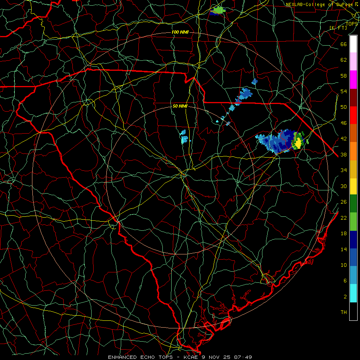
Task: Click the '58' legend value
Action: (x=344, y=76)
